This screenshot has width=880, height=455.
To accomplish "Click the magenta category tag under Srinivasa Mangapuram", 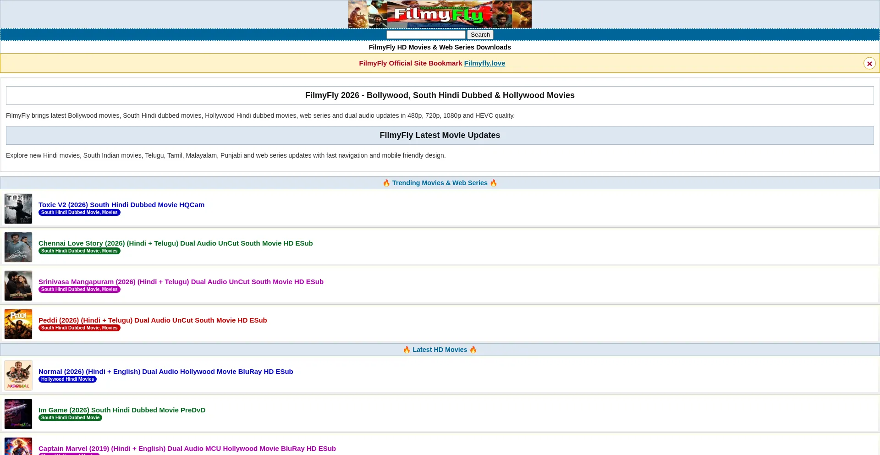I will 79,290.
